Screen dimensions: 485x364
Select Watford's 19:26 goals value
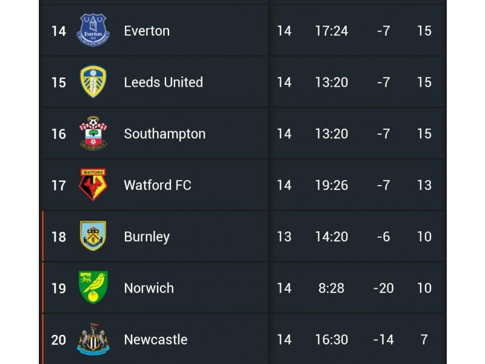coord(332,185)
